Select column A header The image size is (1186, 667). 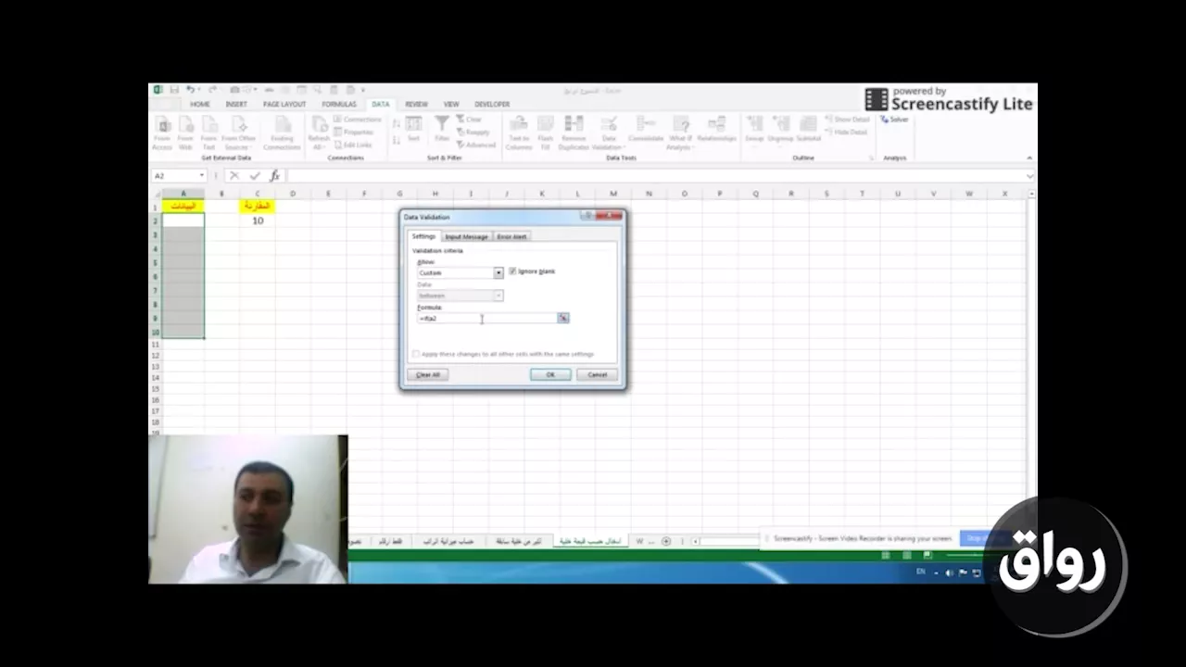(183, 194)
